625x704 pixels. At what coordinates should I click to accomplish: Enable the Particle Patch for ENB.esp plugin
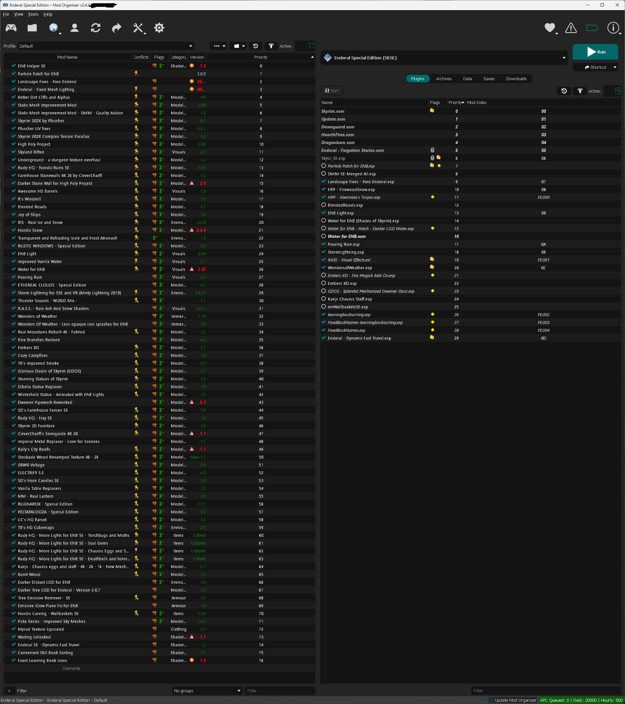tap(324, 166)
